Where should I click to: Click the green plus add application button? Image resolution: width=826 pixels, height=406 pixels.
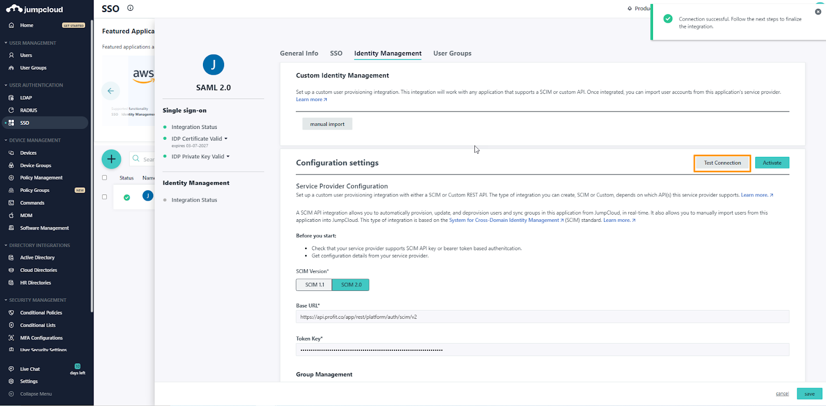(x=111, y=159)
